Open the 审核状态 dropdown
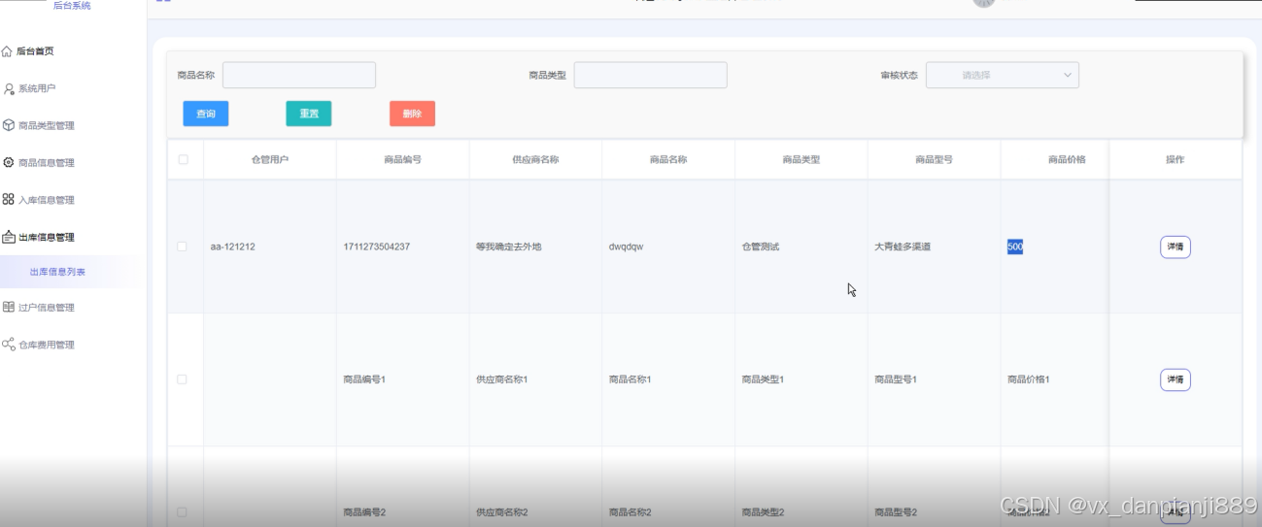1262x527 pixels. [1003, 75]
